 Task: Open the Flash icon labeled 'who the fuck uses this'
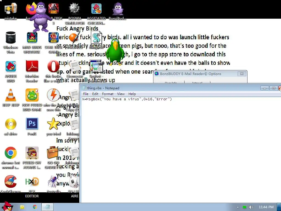tap(53, 95)
